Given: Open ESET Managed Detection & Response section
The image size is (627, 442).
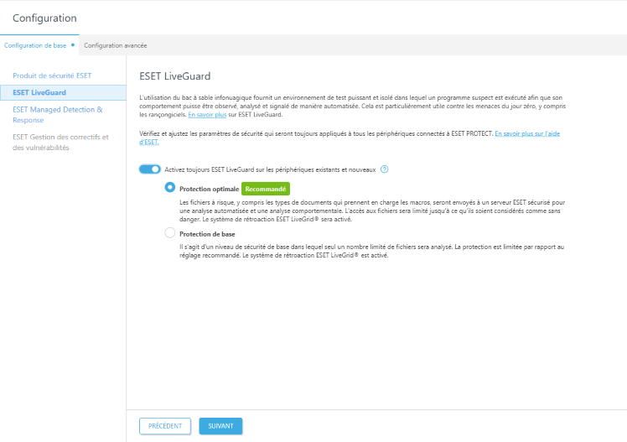Looking at the screenshot, I should tap(58, 114).
